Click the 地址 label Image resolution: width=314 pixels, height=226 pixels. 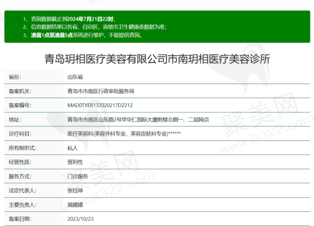15,120
